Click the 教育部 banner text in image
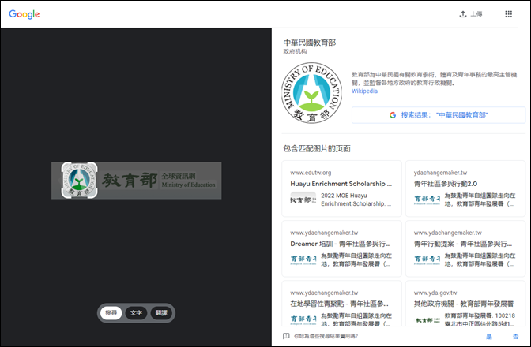This screenshot has height=347, width=531. [130, 181]
